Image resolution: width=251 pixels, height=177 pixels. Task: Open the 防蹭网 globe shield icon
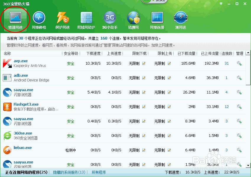(x=133, y=20)
